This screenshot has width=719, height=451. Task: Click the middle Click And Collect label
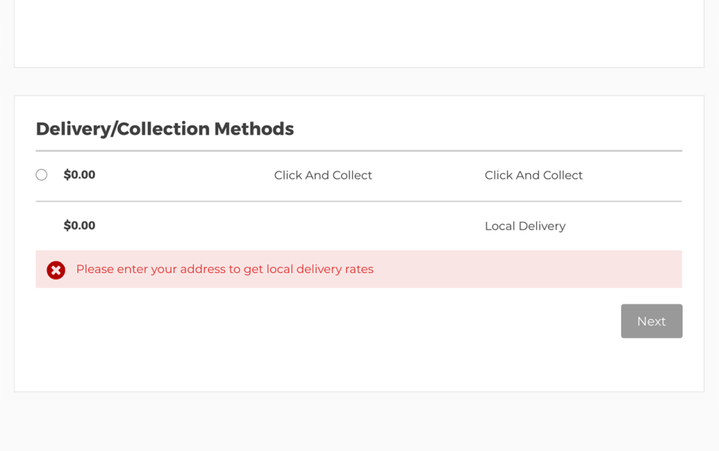coord(323,175)
